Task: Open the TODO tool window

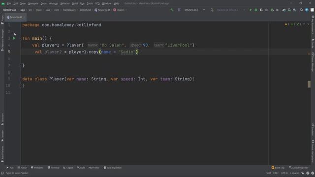Action: click(x=22, y=168)
